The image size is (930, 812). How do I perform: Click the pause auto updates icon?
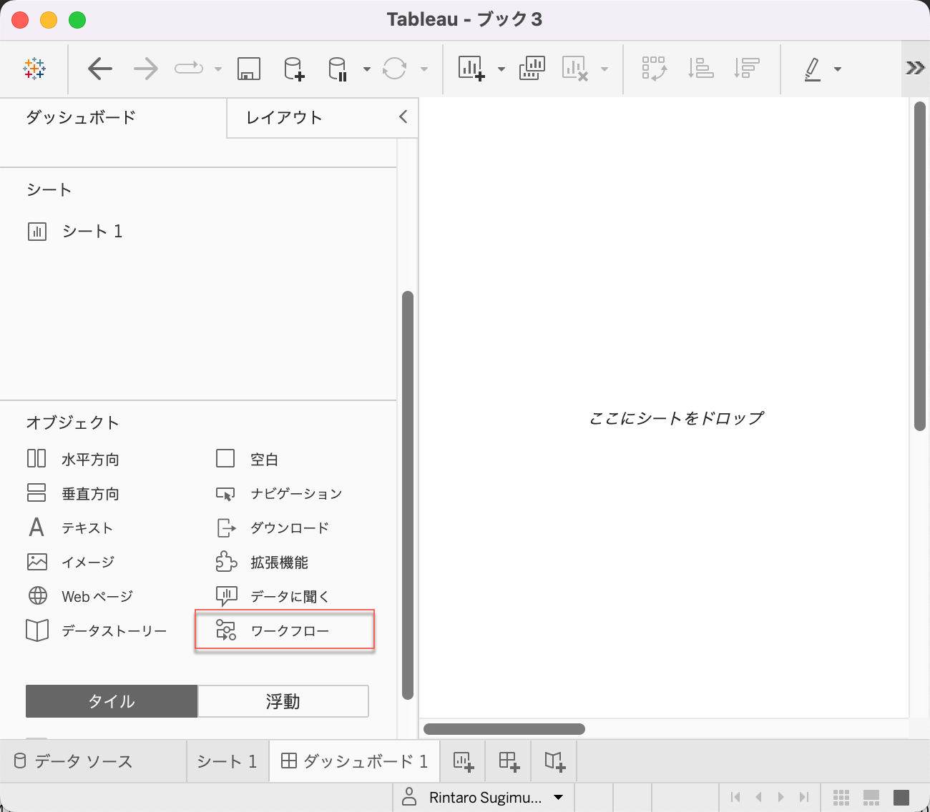[x=338, y=69]
